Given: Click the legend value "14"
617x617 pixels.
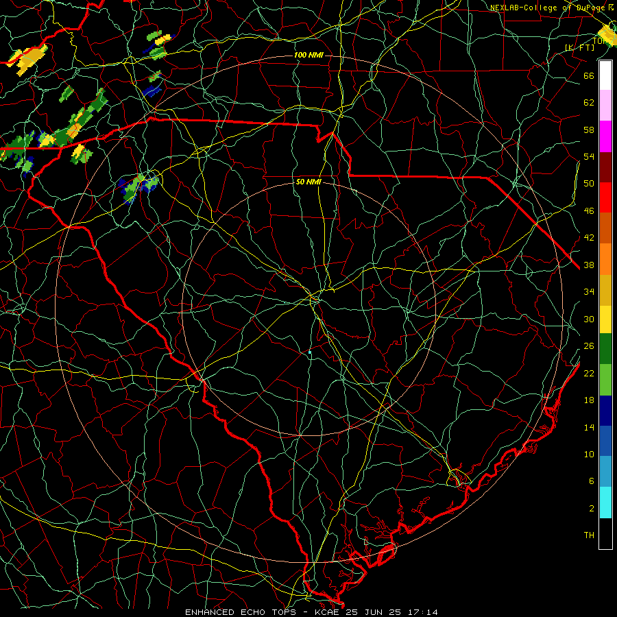Looking at the screenshot, I should coord(589,427).
